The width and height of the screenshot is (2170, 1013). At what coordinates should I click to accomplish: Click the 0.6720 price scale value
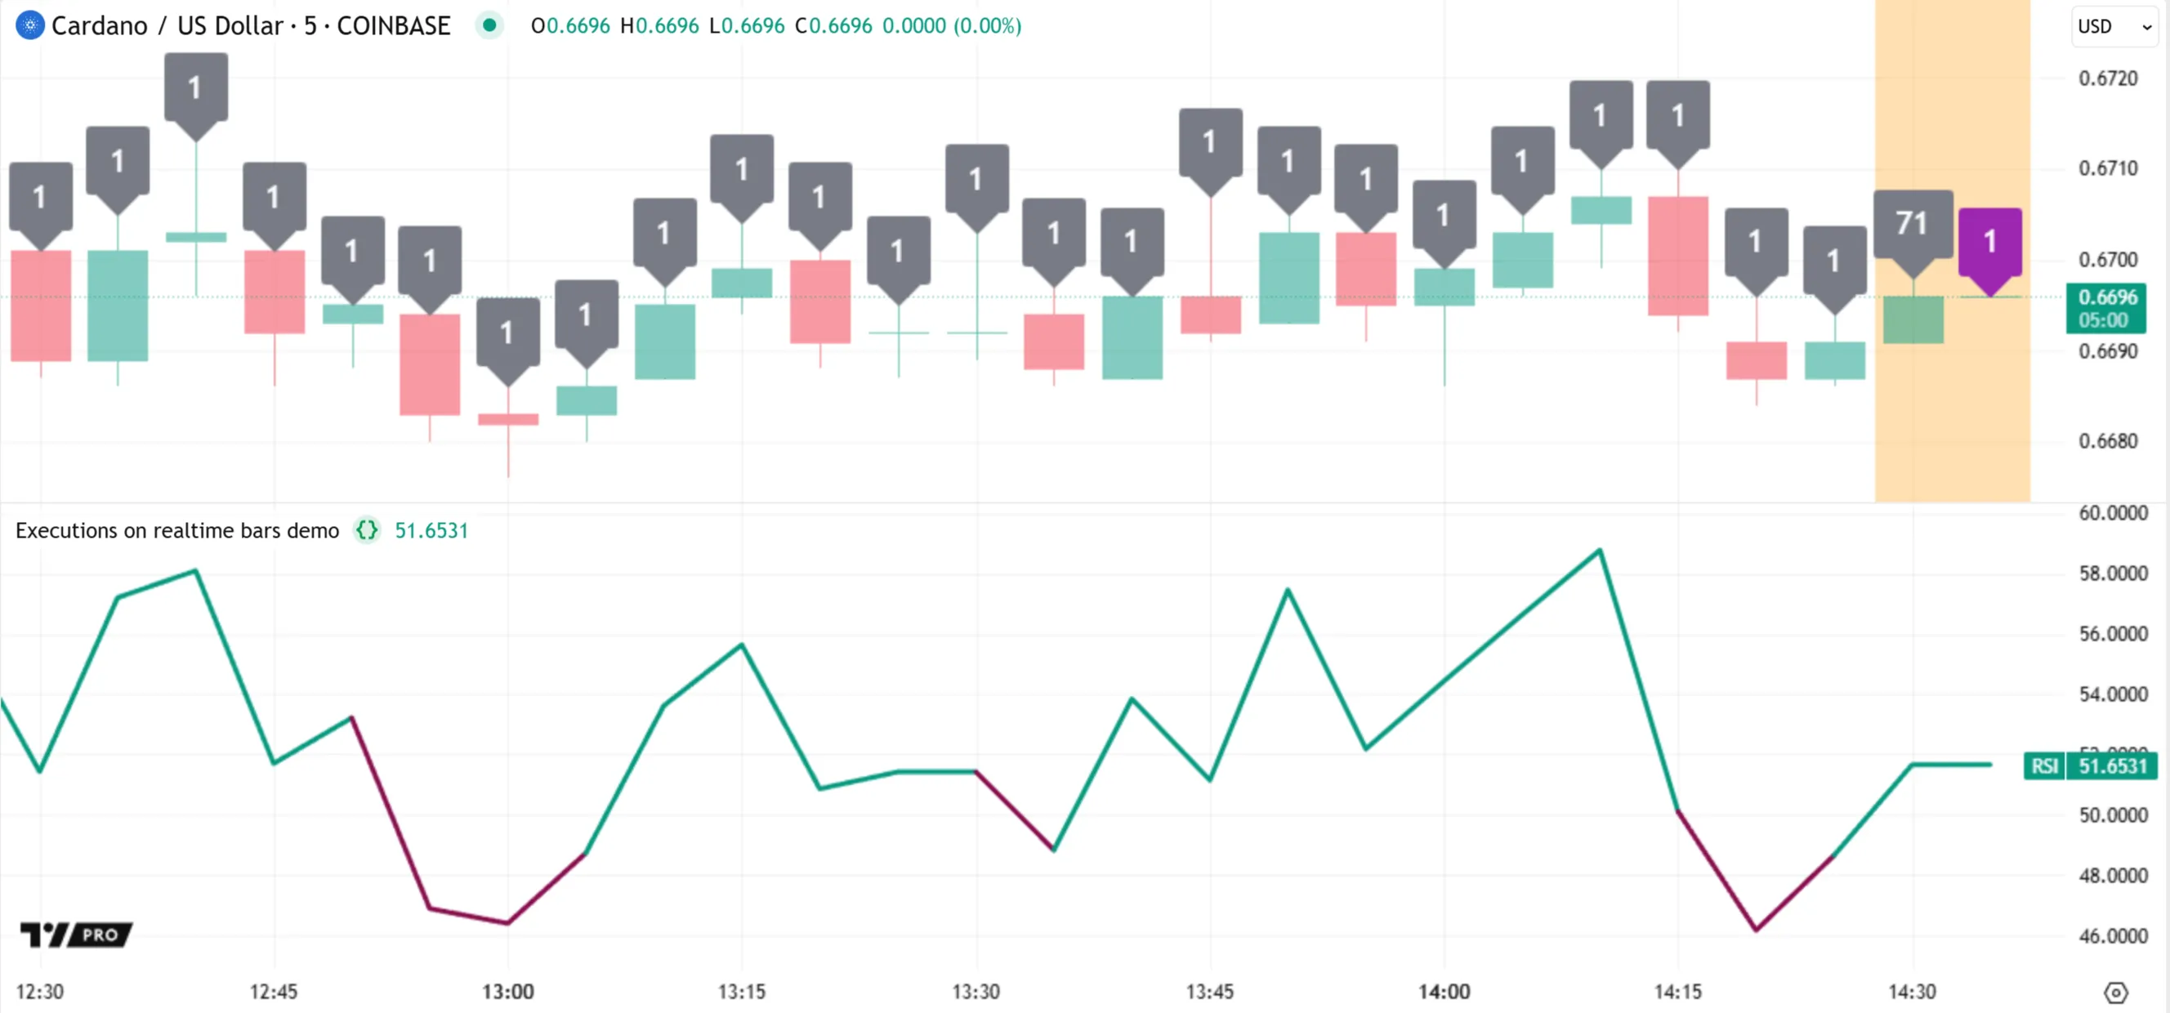[x=2108, y=78]
